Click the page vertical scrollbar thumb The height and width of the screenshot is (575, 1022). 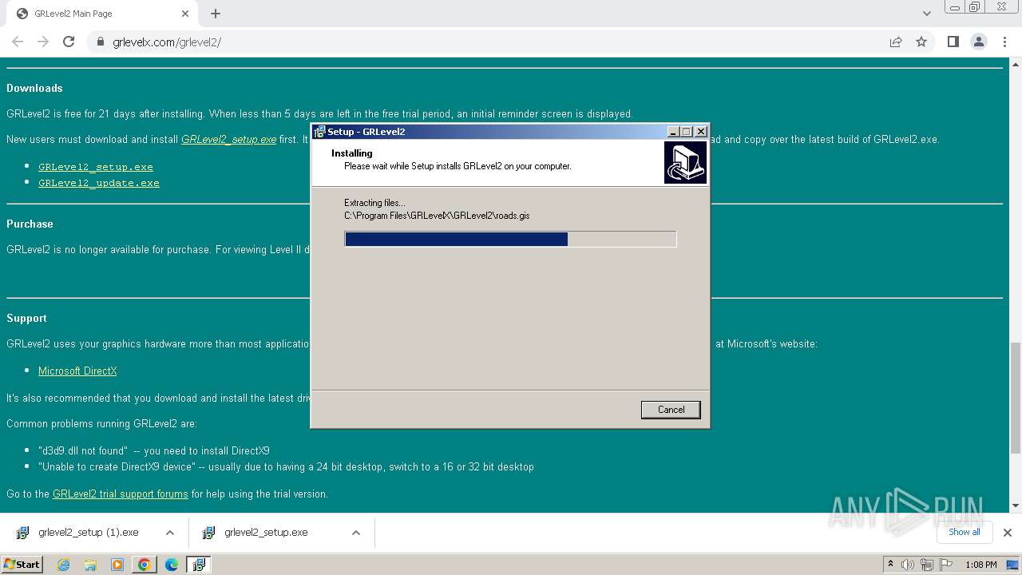click(x=1016, y=398)
